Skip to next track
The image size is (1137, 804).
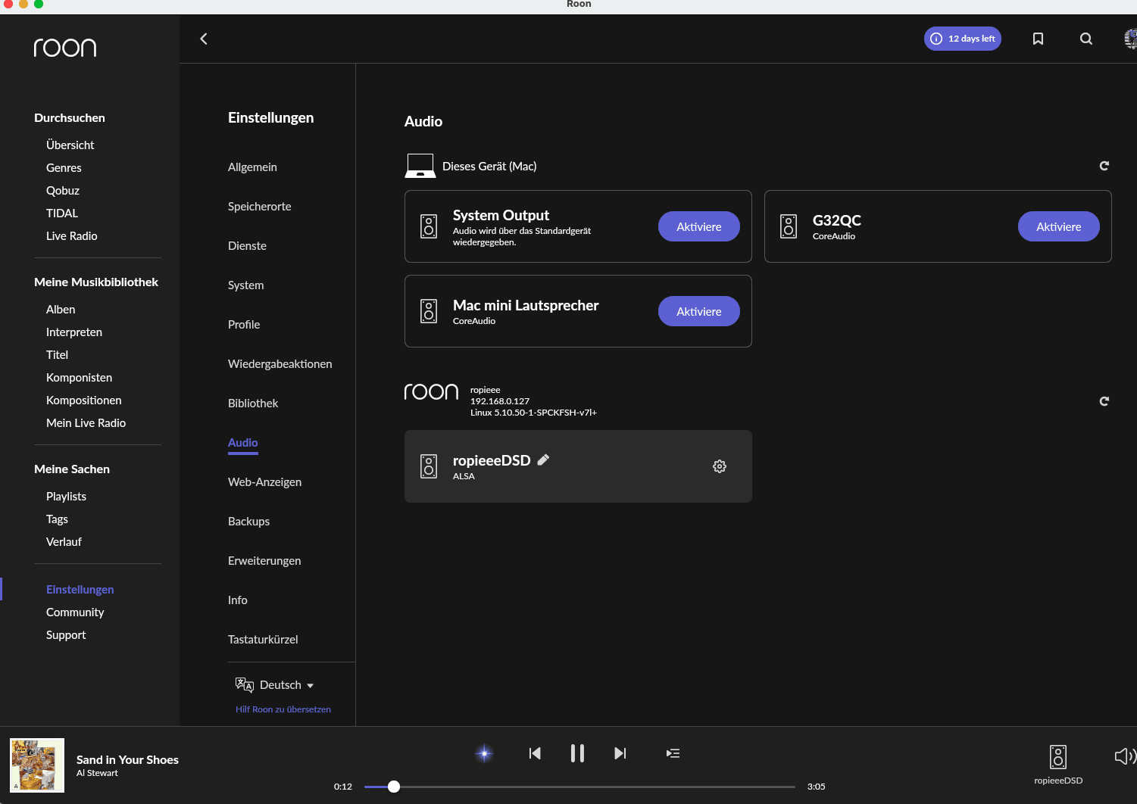tap(620, 753)
